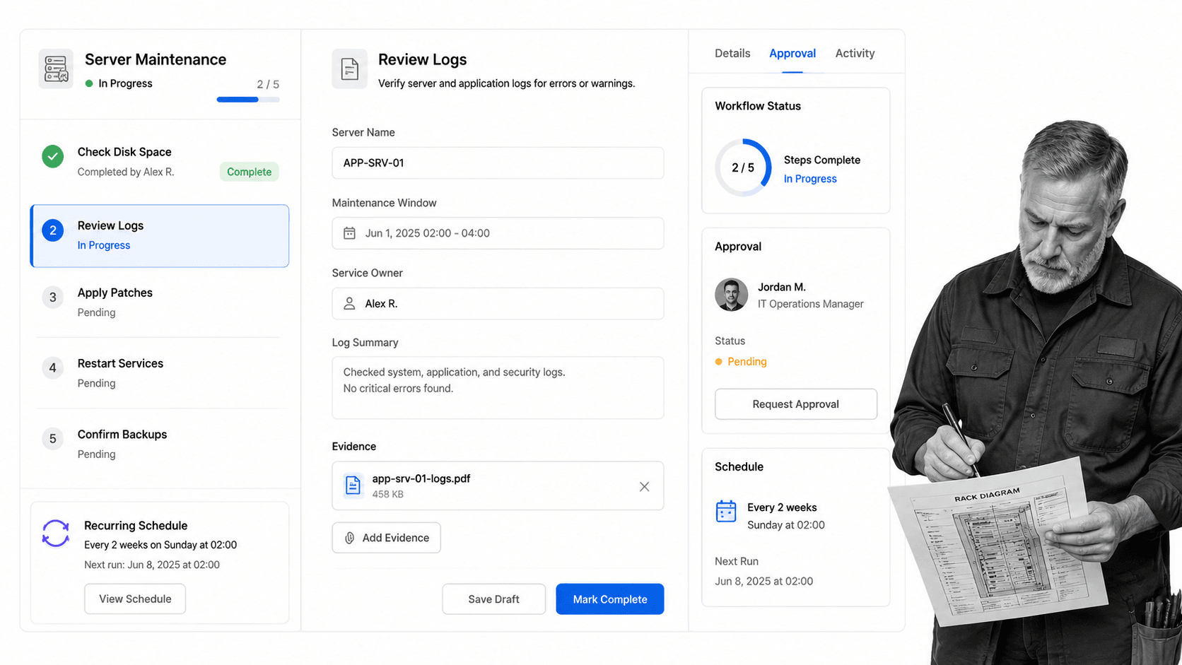Viewport: 1182px width, 665px height.
Task: Click the 2 / 5 circular progress ring
Action: click(x=743, y=167)
